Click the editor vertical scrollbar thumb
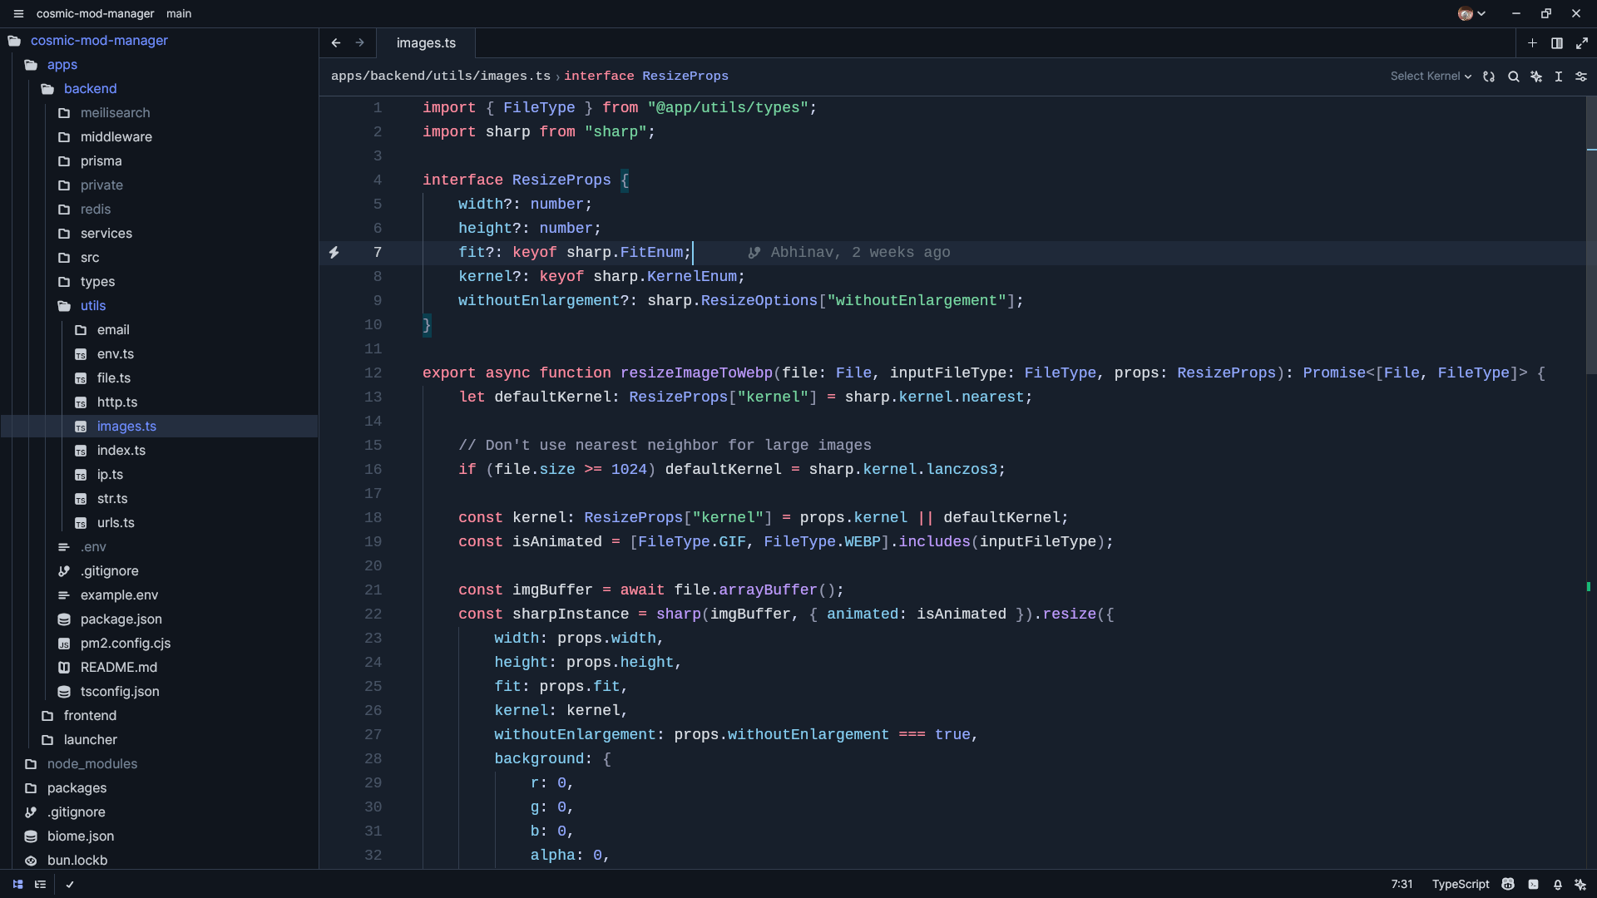 [x=1591, y=234]
